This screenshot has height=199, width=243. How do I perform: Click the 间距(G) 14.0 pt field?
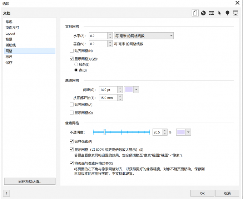tap(108, 90)
